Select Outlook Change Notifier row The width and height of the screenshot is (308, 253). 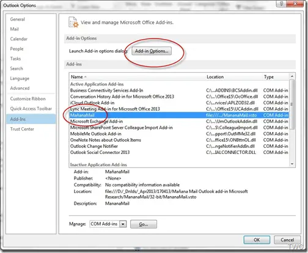click(x=179, y=146)
